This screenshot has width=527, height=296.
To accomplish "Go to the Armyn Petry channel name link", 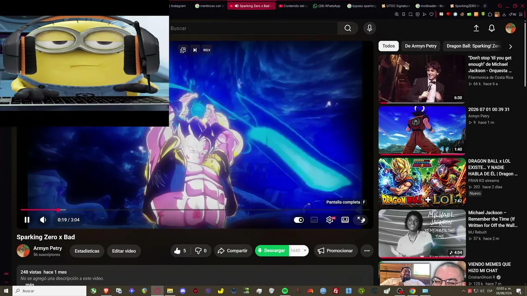I will 48,248.
